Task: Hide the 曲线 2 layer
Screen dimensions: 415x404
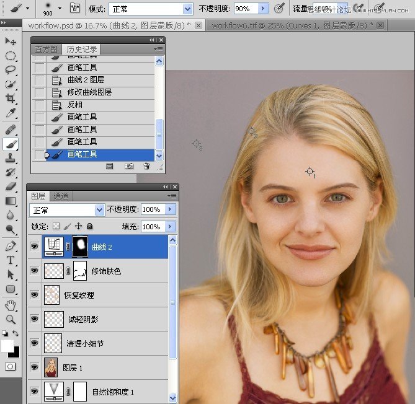Action: [x=33, y=247]
